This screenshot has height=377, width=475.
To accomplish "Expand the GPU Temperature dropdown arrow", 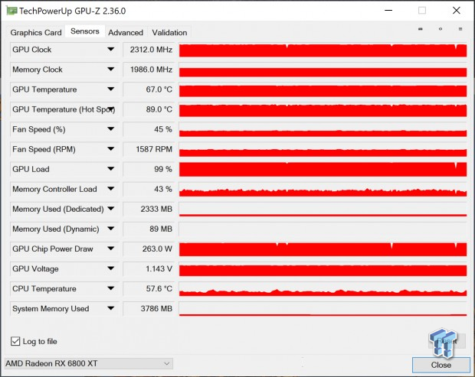I will (x=111, y=89).
